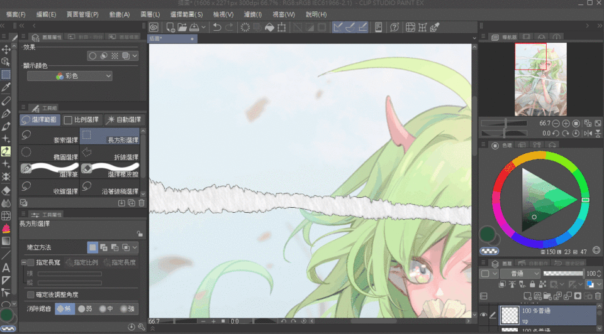This screenshot has width=604, height=334.
Task: Select the Eyedropper tool in left toolbar
Action: pyautogui.click(x=6, y=87)
